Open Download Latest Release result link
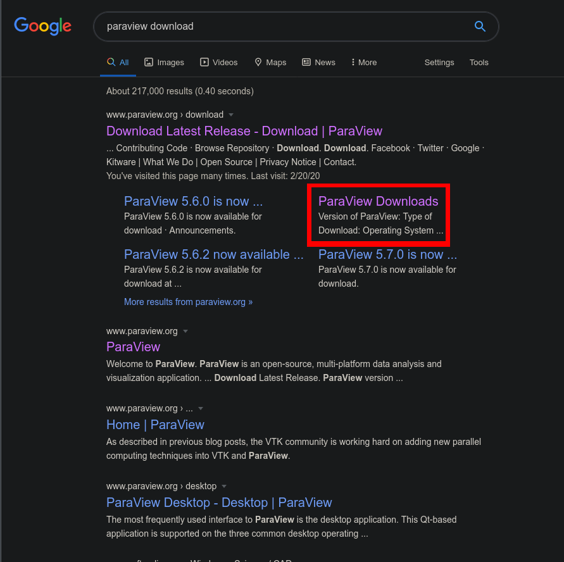This screenshot has height=562, width=564. coord(244,131)
